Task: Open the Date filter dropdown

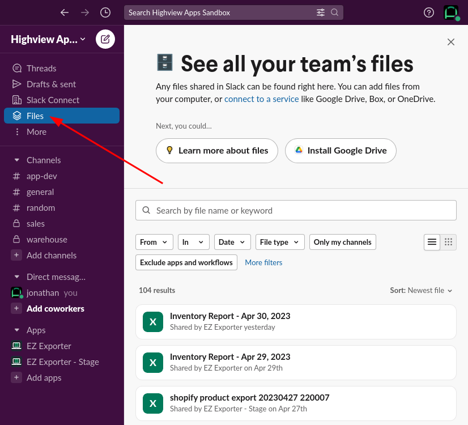Action: pos(232,242)
